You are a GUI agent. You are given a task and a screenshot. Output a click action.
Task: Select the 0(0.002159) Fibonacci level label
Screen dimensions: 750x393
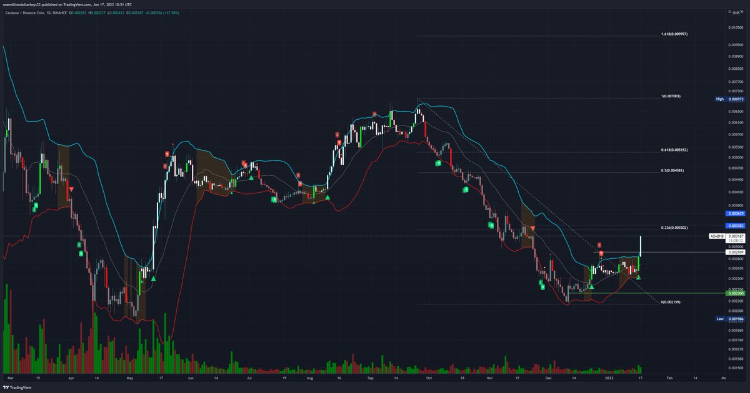coord(671,302)
